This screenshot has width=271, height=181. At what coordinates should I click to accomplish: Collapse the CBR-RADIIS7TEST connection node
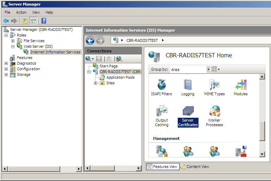89,72
